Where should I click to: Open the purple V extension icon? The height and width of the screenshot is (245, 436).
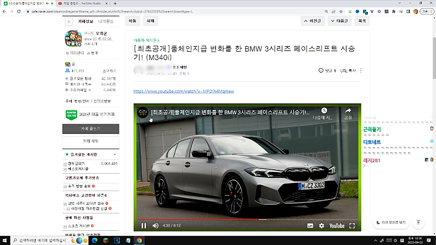tap(372, 11)
